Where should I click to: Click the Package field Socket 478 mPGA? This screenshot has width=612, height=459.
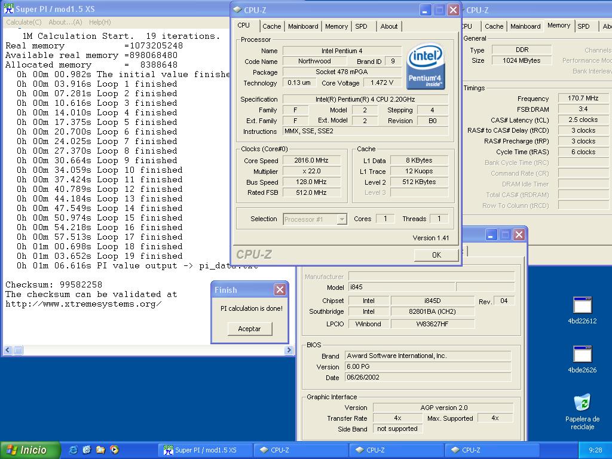coord(342,72)
